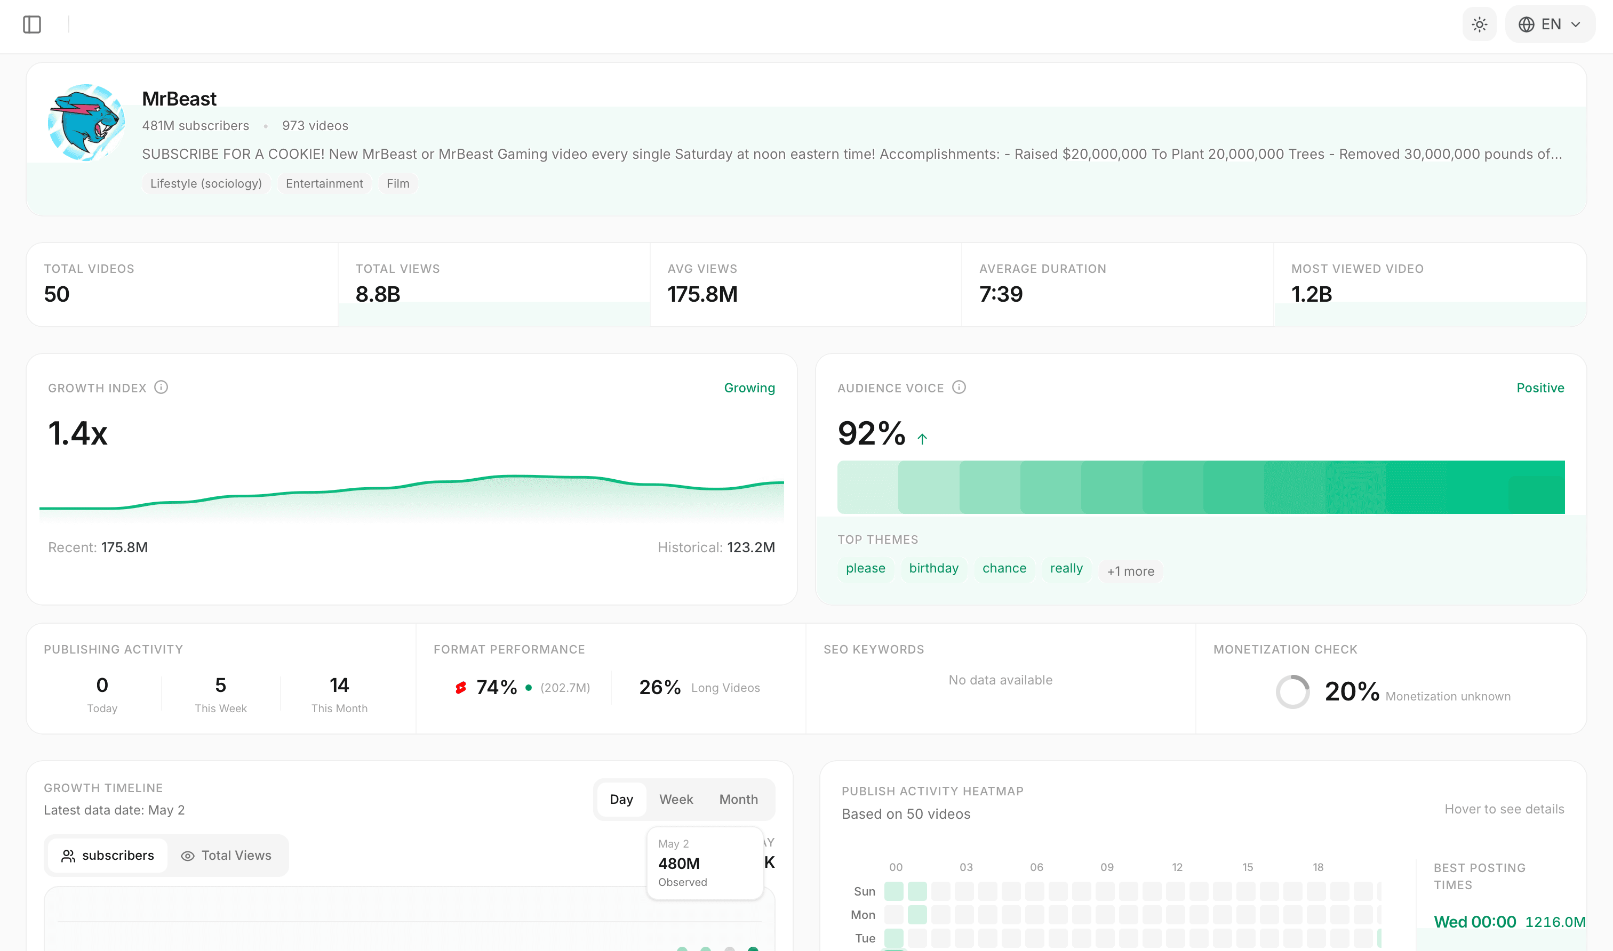Click the Entertainment category tag
The height and width of the screenshot is (951, 1613).
[324, 183]
